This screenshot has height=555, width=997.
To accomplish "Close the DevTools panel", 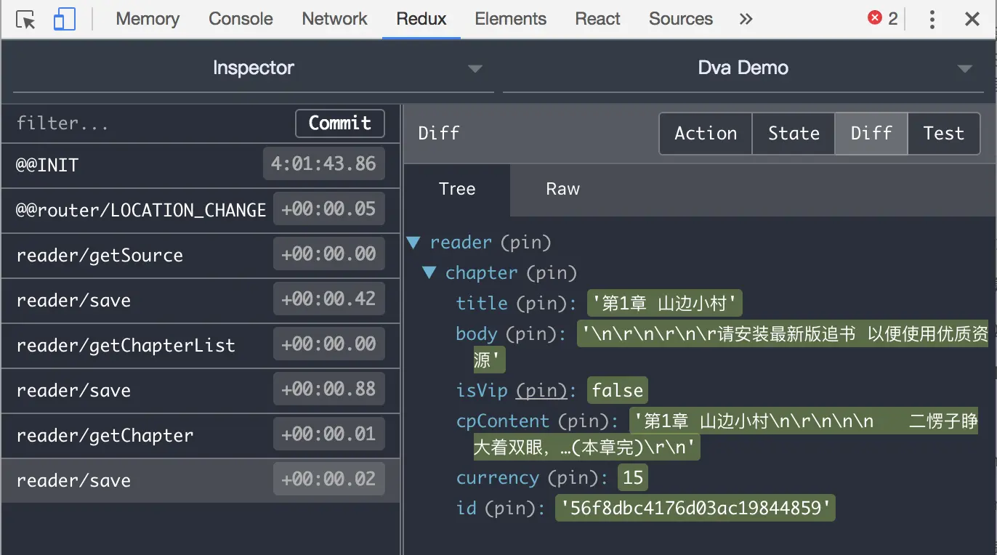I will click(x=972, y=20).
